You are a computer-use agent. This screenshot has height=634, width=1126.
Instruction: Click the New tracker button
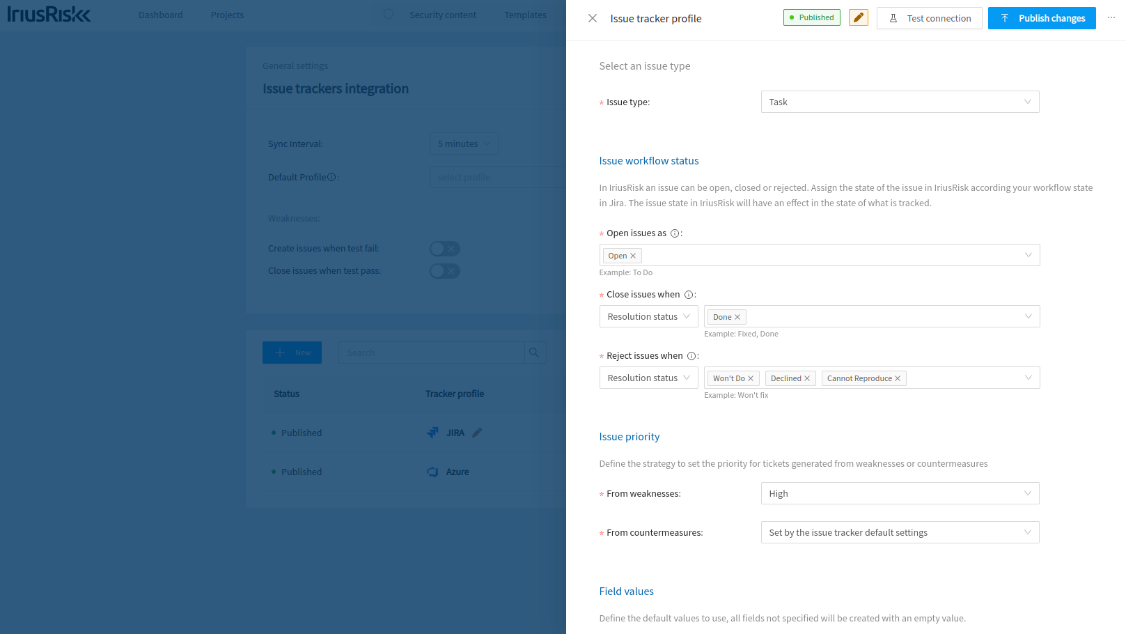pyautogui.click(x=292, y=353)
